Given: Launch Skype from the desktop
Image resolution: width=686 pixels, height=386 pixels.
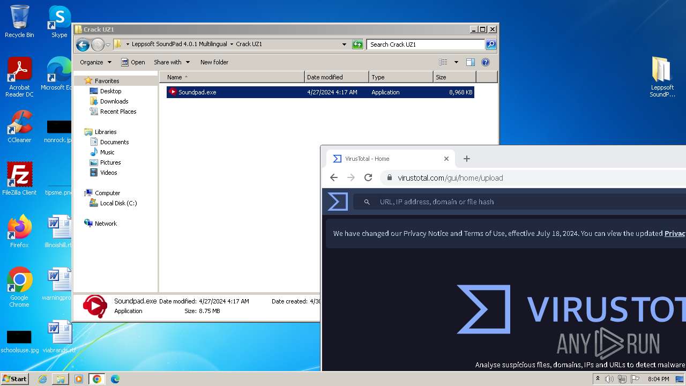Looking at the screenshot, I should click(x=59, y=21).
